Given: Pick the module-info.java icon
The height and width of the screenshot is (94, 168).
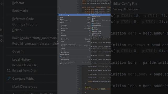Looking at the screenshot, I should click(92, 25).
